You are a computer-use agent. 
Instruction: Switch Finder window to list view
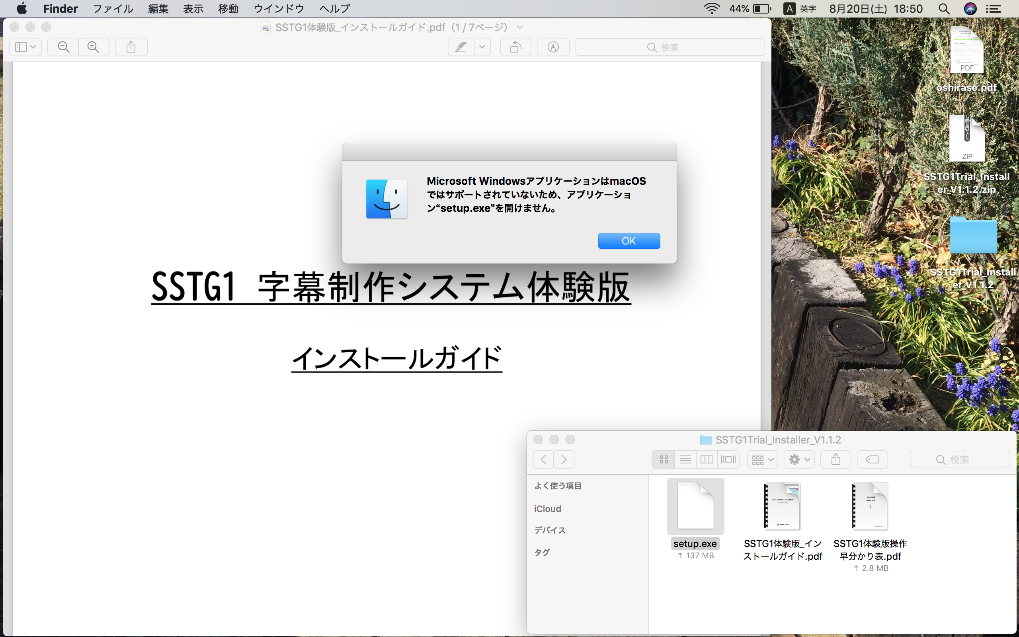point(685,459)
